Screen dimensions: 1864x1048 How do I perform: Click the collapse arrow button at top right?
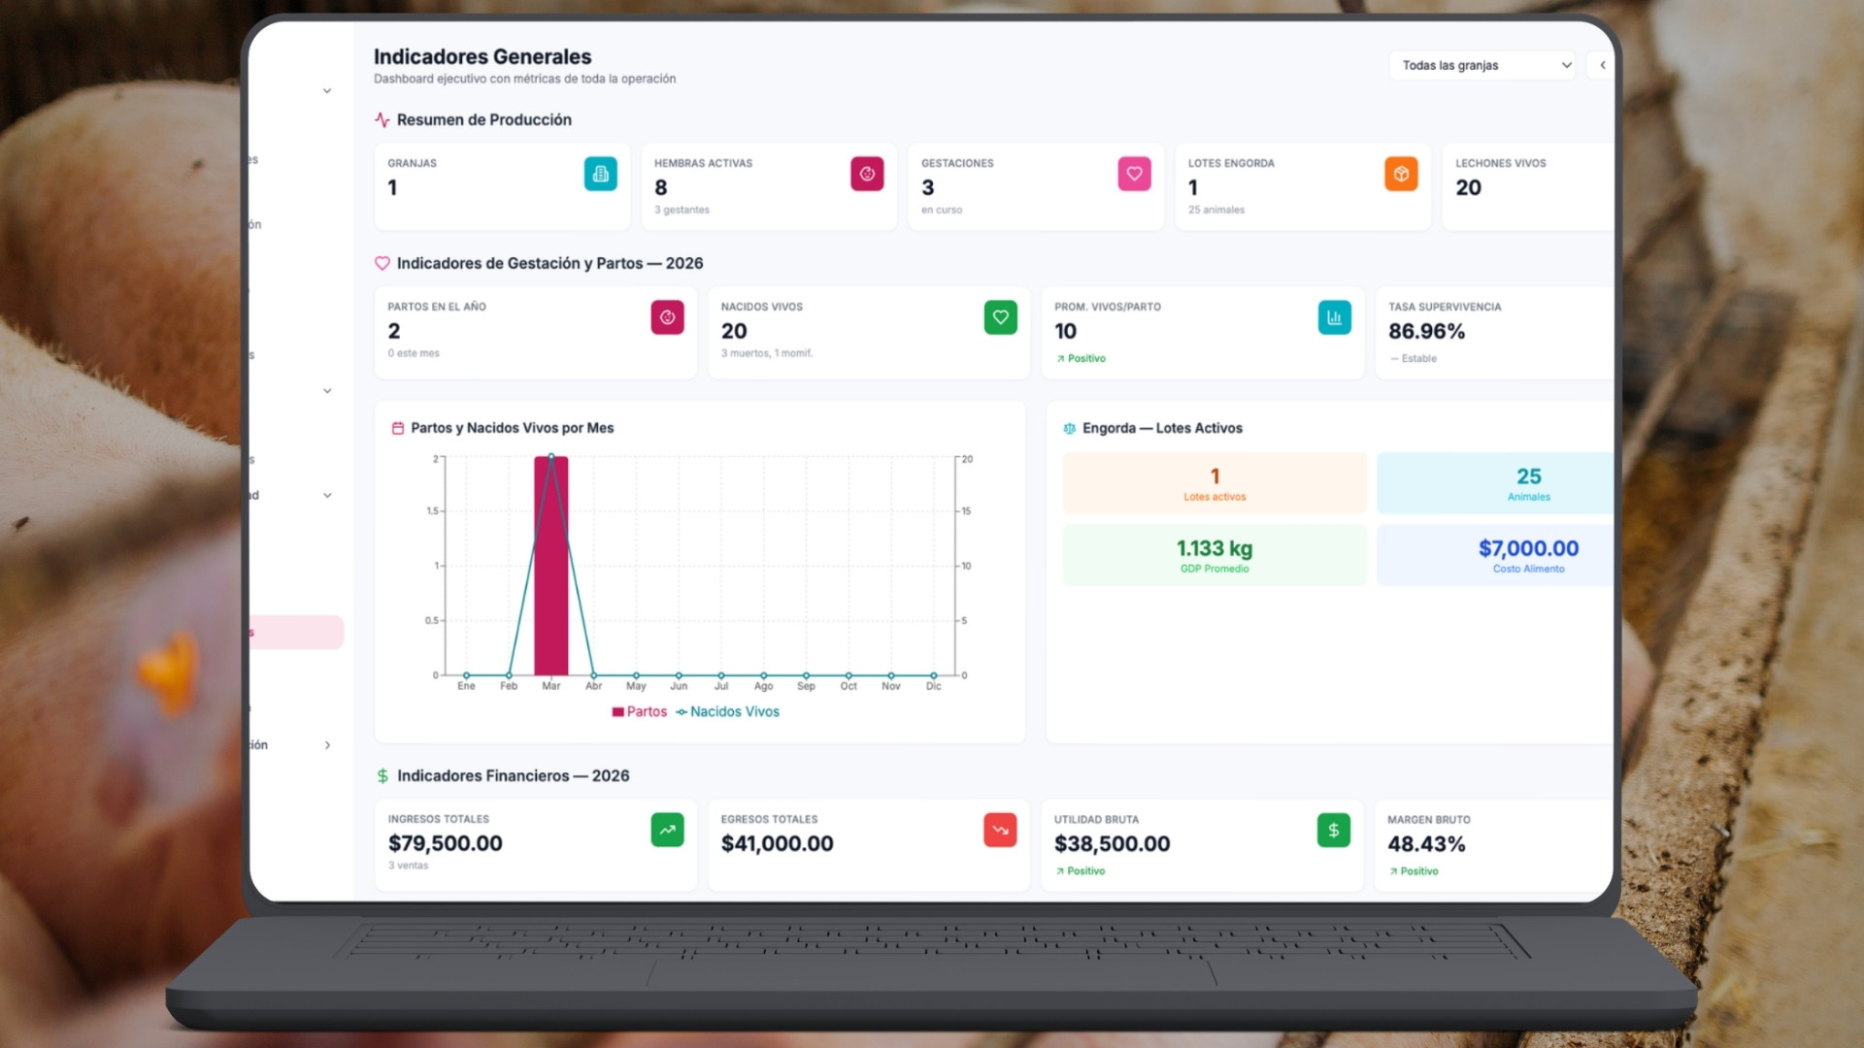tap(1602, 65)
